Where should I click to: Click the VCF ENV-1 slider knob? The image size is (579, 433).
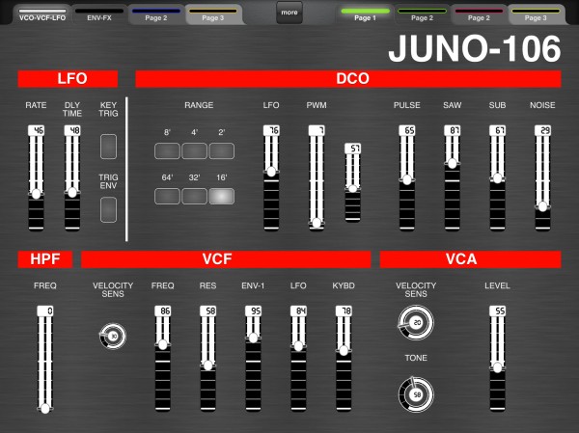point(253,338)
